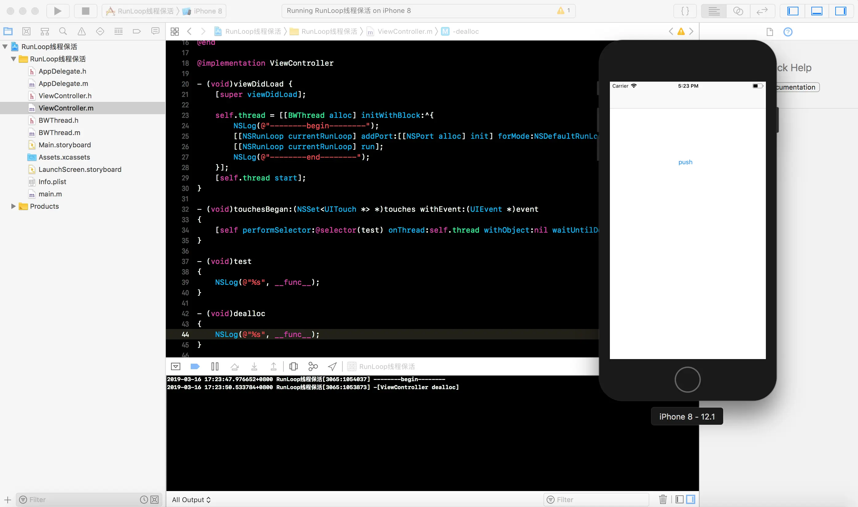Expand the Products folder
This screenshot has width=858, height=507.
click(x=13, y=206)
